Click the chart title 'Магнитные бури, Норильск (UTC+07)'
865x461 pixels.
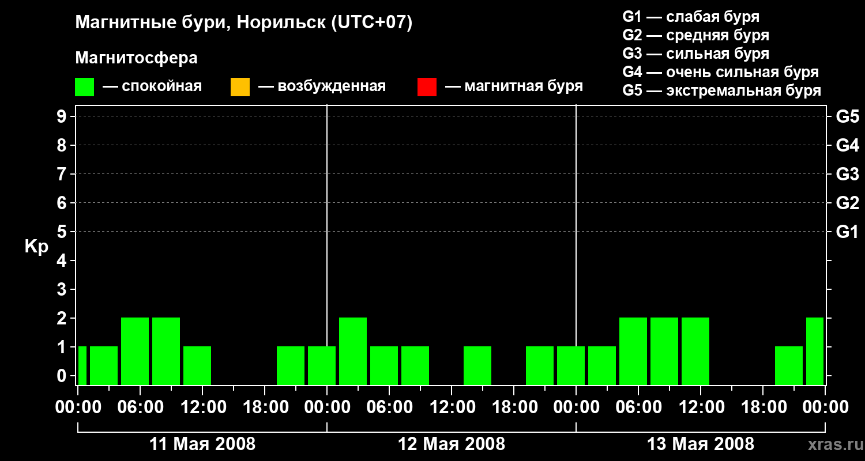(x=244, y=23)
